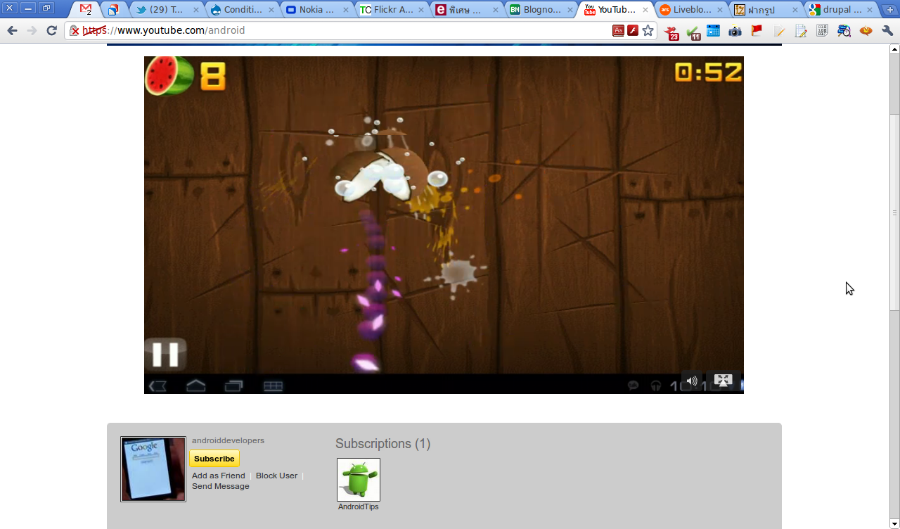Open the red bird extension with badge 23
Viewport: 900px width, 529px height.
coord(671,32)
